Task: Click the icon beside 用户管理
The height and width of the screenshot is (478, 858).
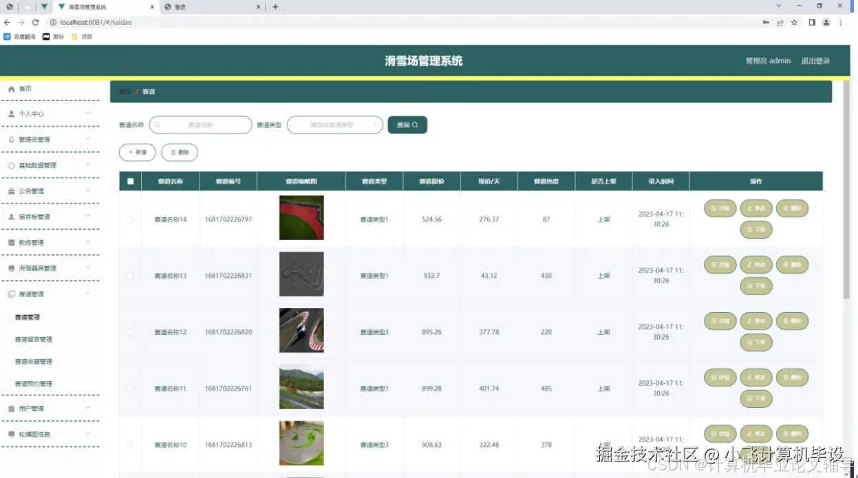Action: click(11, 409)
